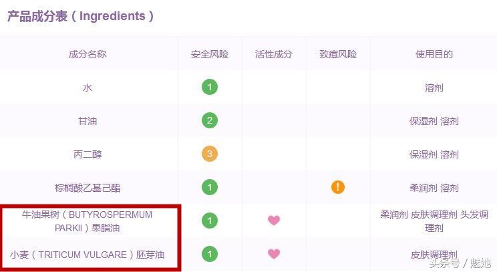Select the 活性成分 column header
Viewport: 497px width, 272px height.
273,54
